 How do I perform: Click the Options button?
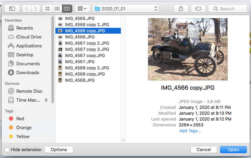(x=59, y=150)
